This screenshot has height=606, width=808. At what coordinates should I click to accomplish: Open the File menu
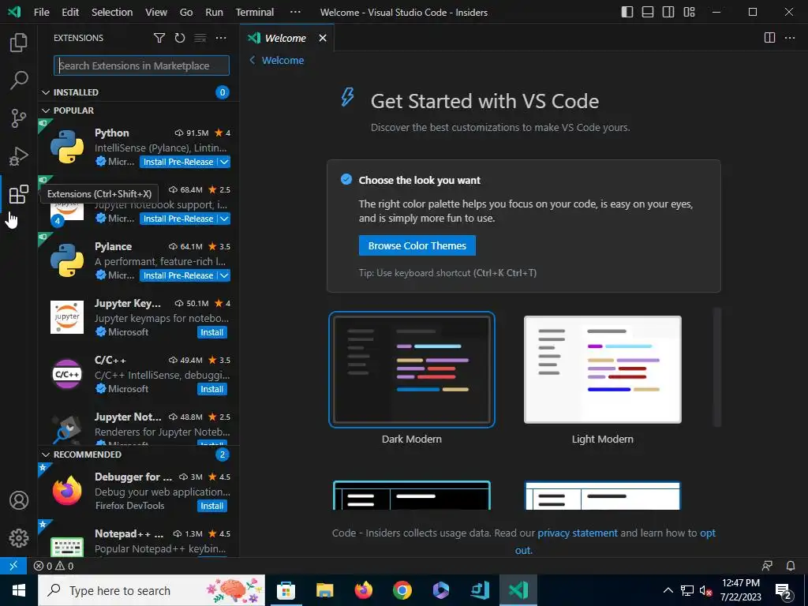(x=41, y=12)
